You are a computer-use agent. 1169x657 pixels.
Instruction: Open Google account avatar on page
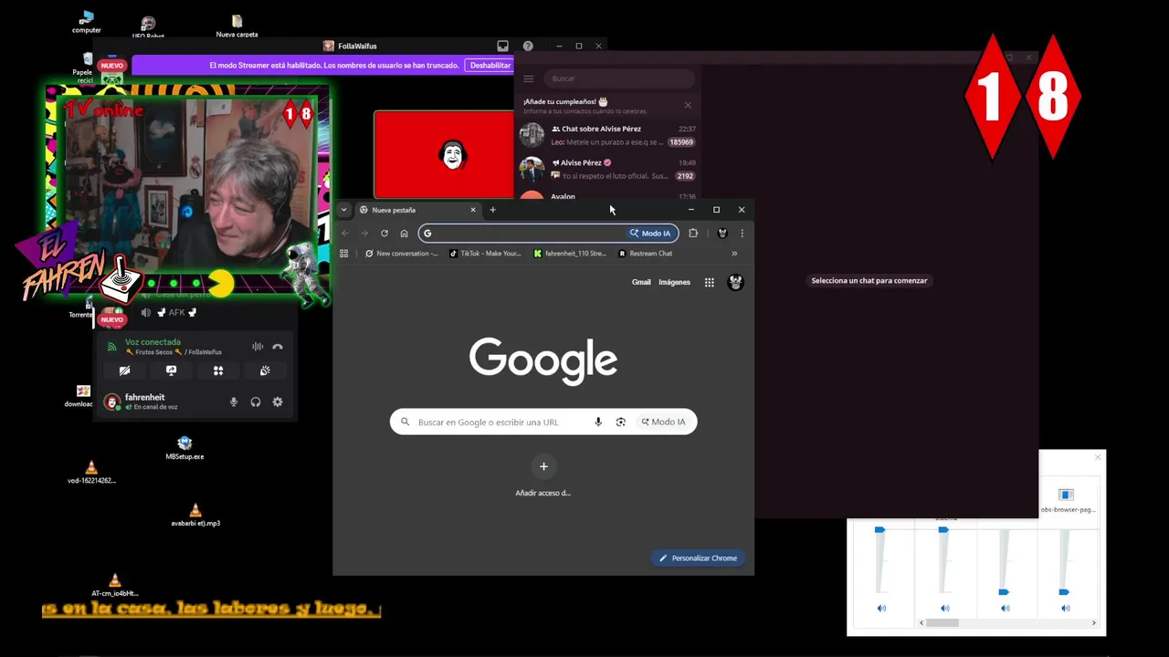735,282
